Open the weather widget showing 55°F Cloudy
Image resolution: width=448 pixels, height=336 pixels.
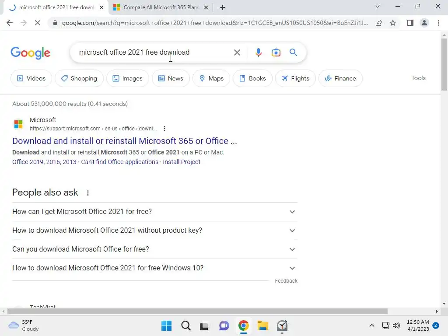[24, 325]
